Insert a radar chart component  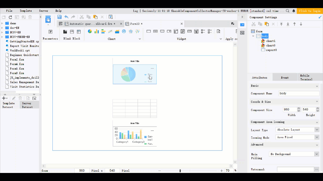pos(131,31)
